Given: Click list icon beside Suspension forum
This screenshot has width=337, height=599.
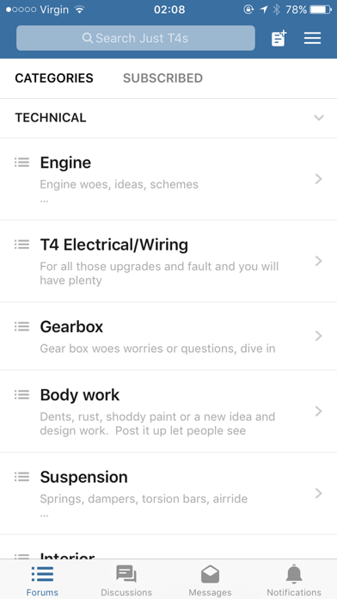Looking at the screenshot, I should click(21, 477).
